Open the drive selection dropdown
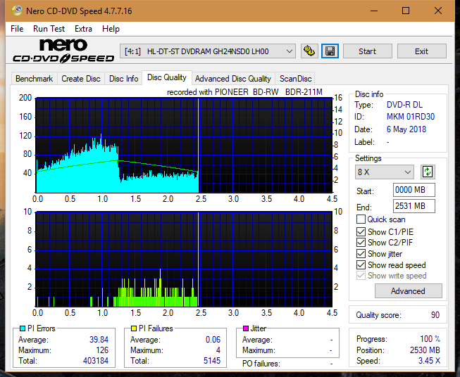Image resolution: width=460 pixels, height=377 pixels. [207, 51]
